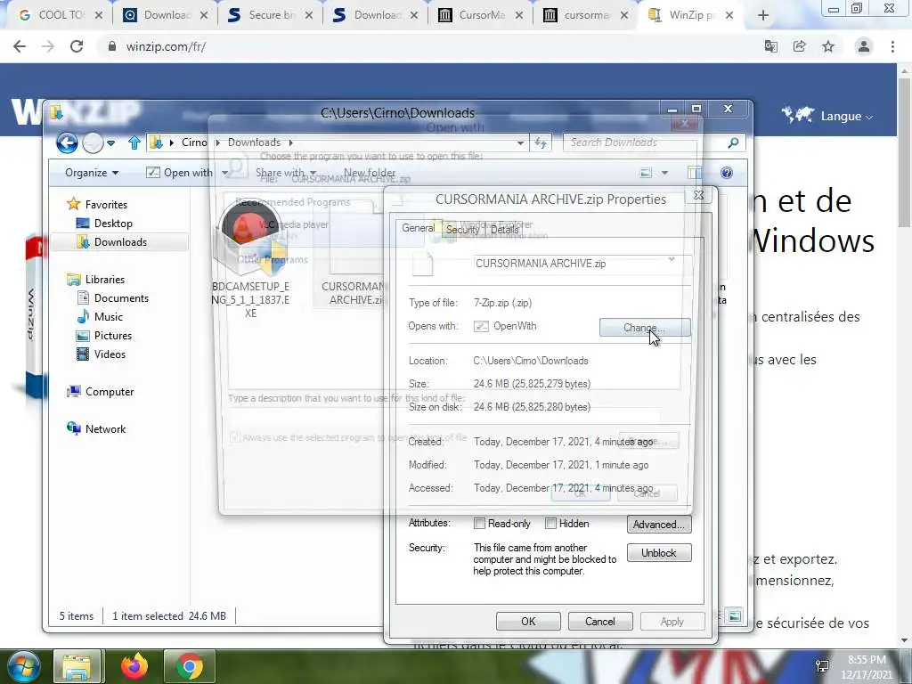
Task: Switch to the Details tab in Properties
Action: [504, 230]
